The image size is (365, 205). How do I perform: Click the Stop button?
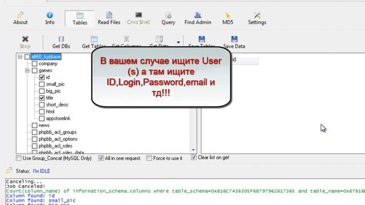(x=25, y=42)
